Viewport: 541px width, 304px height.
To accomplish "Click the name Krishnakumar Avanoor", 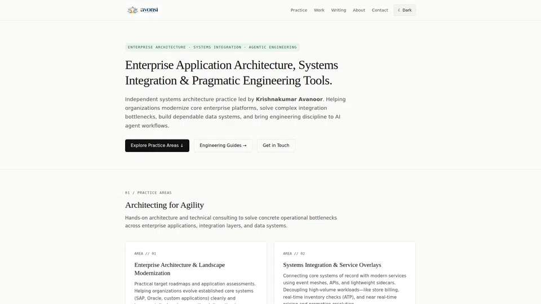I will pos(289,99).
